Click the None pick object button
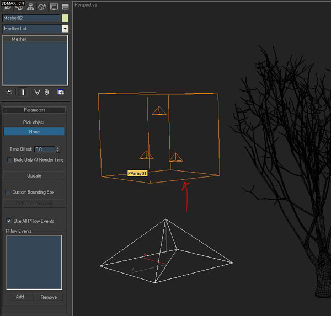The image size is (331, 316). (34, 132)
